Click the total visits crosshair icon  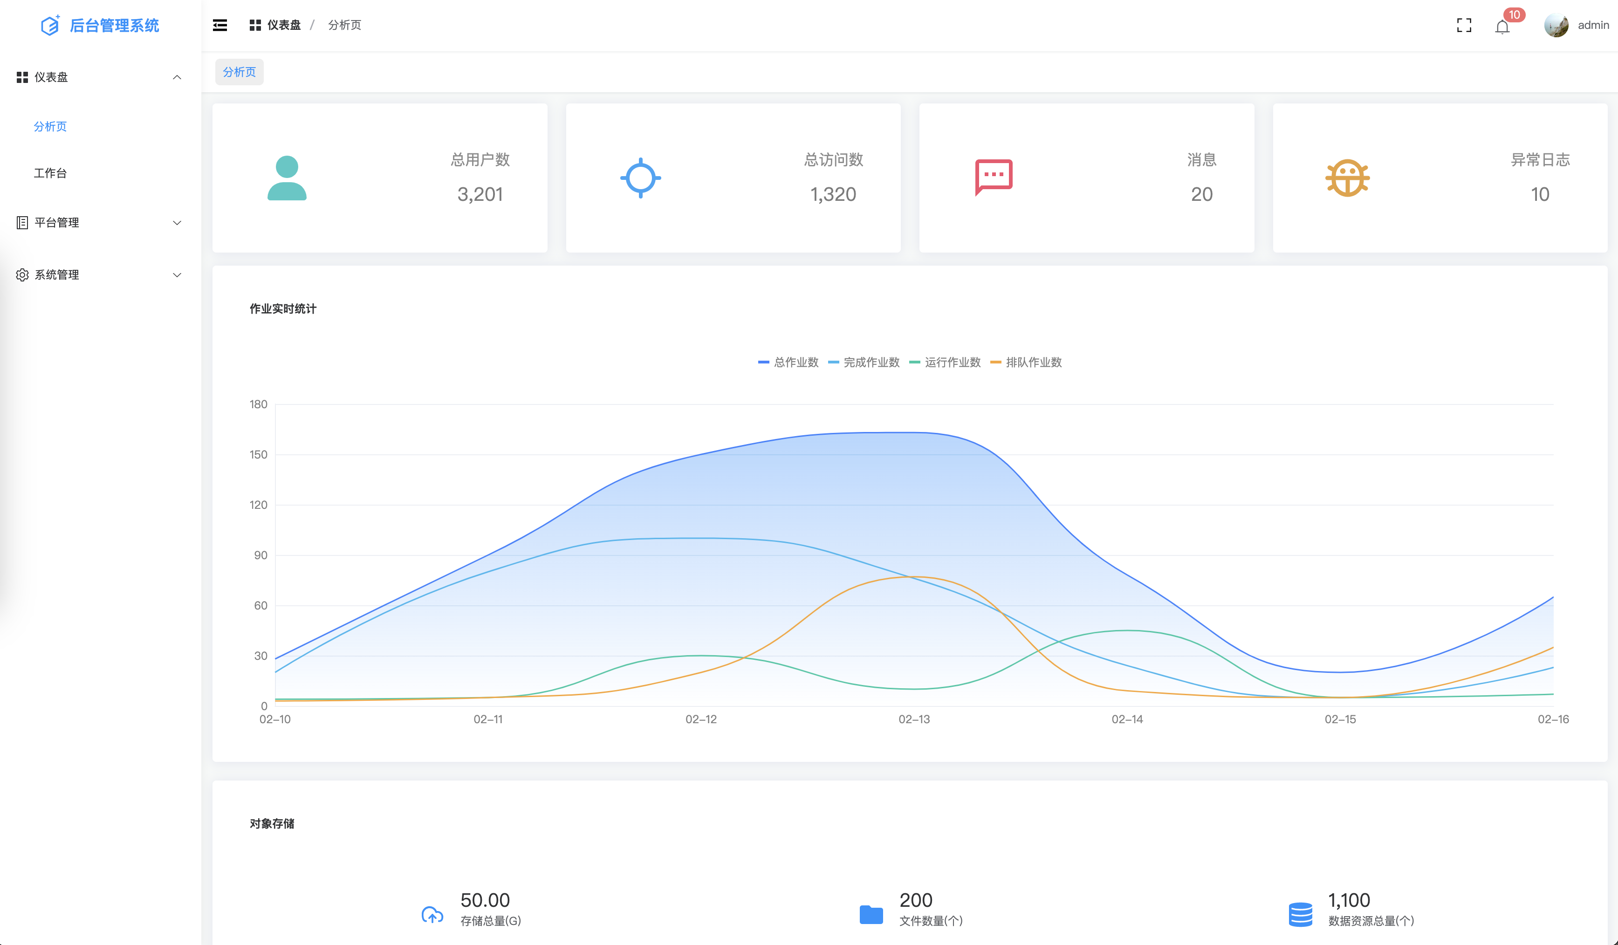point(640,178)
